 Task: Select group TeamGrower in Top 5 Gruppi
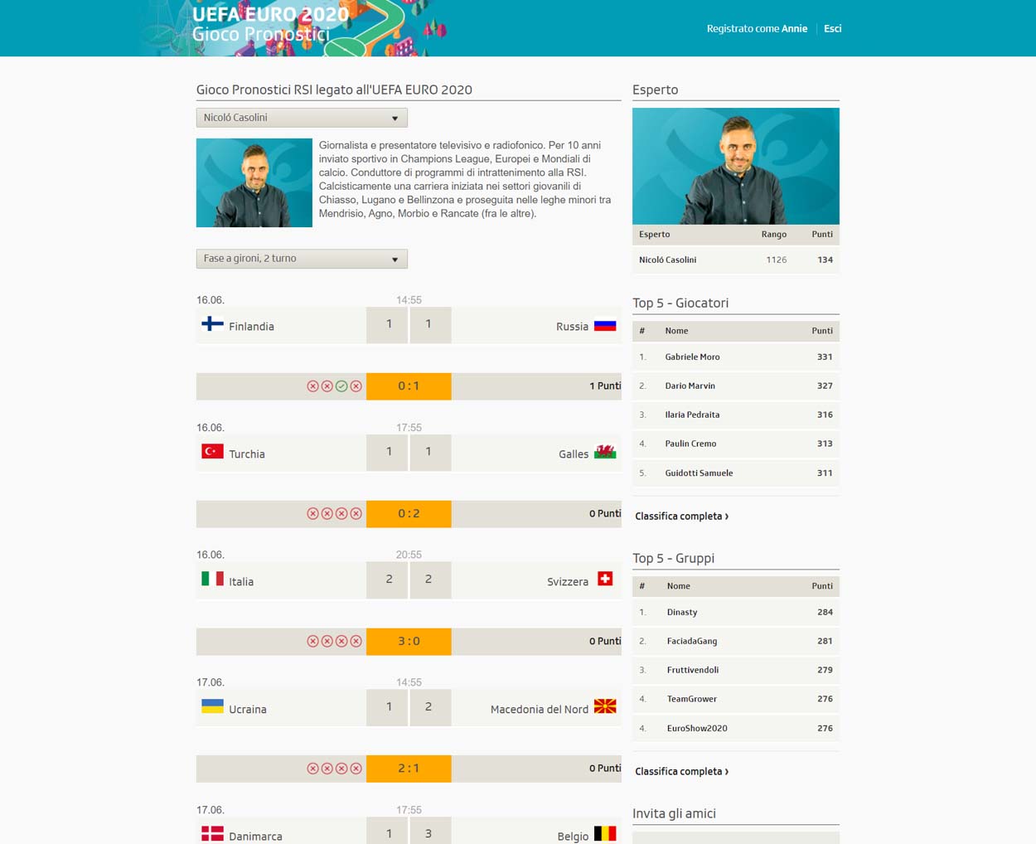click(x=692, y=699)
